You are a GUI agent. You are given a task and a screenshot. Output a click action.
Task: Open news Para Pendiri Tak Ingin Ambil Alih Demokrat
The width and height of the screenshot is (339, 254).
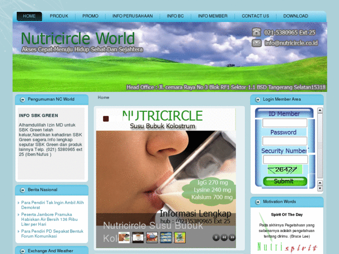52,205
